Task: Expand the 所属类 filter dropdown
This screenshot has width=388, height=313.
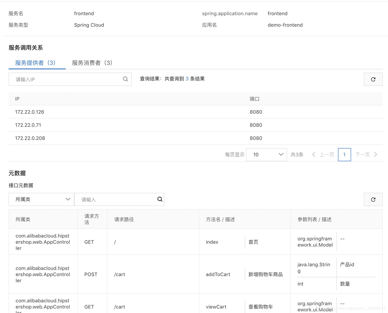Action: (x=42, y=199)
